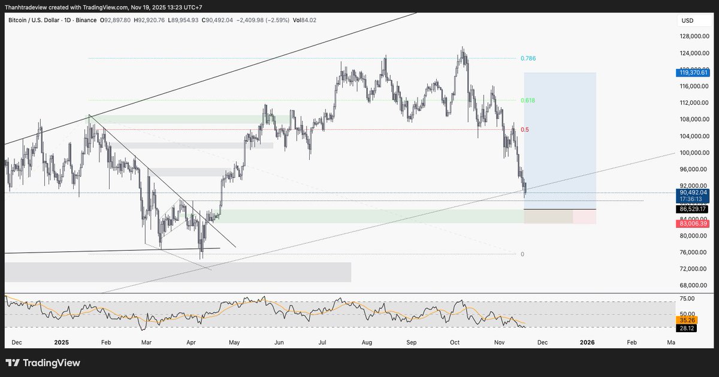
Task: Click the 2025 label on time axis
Action: point(62,342)
